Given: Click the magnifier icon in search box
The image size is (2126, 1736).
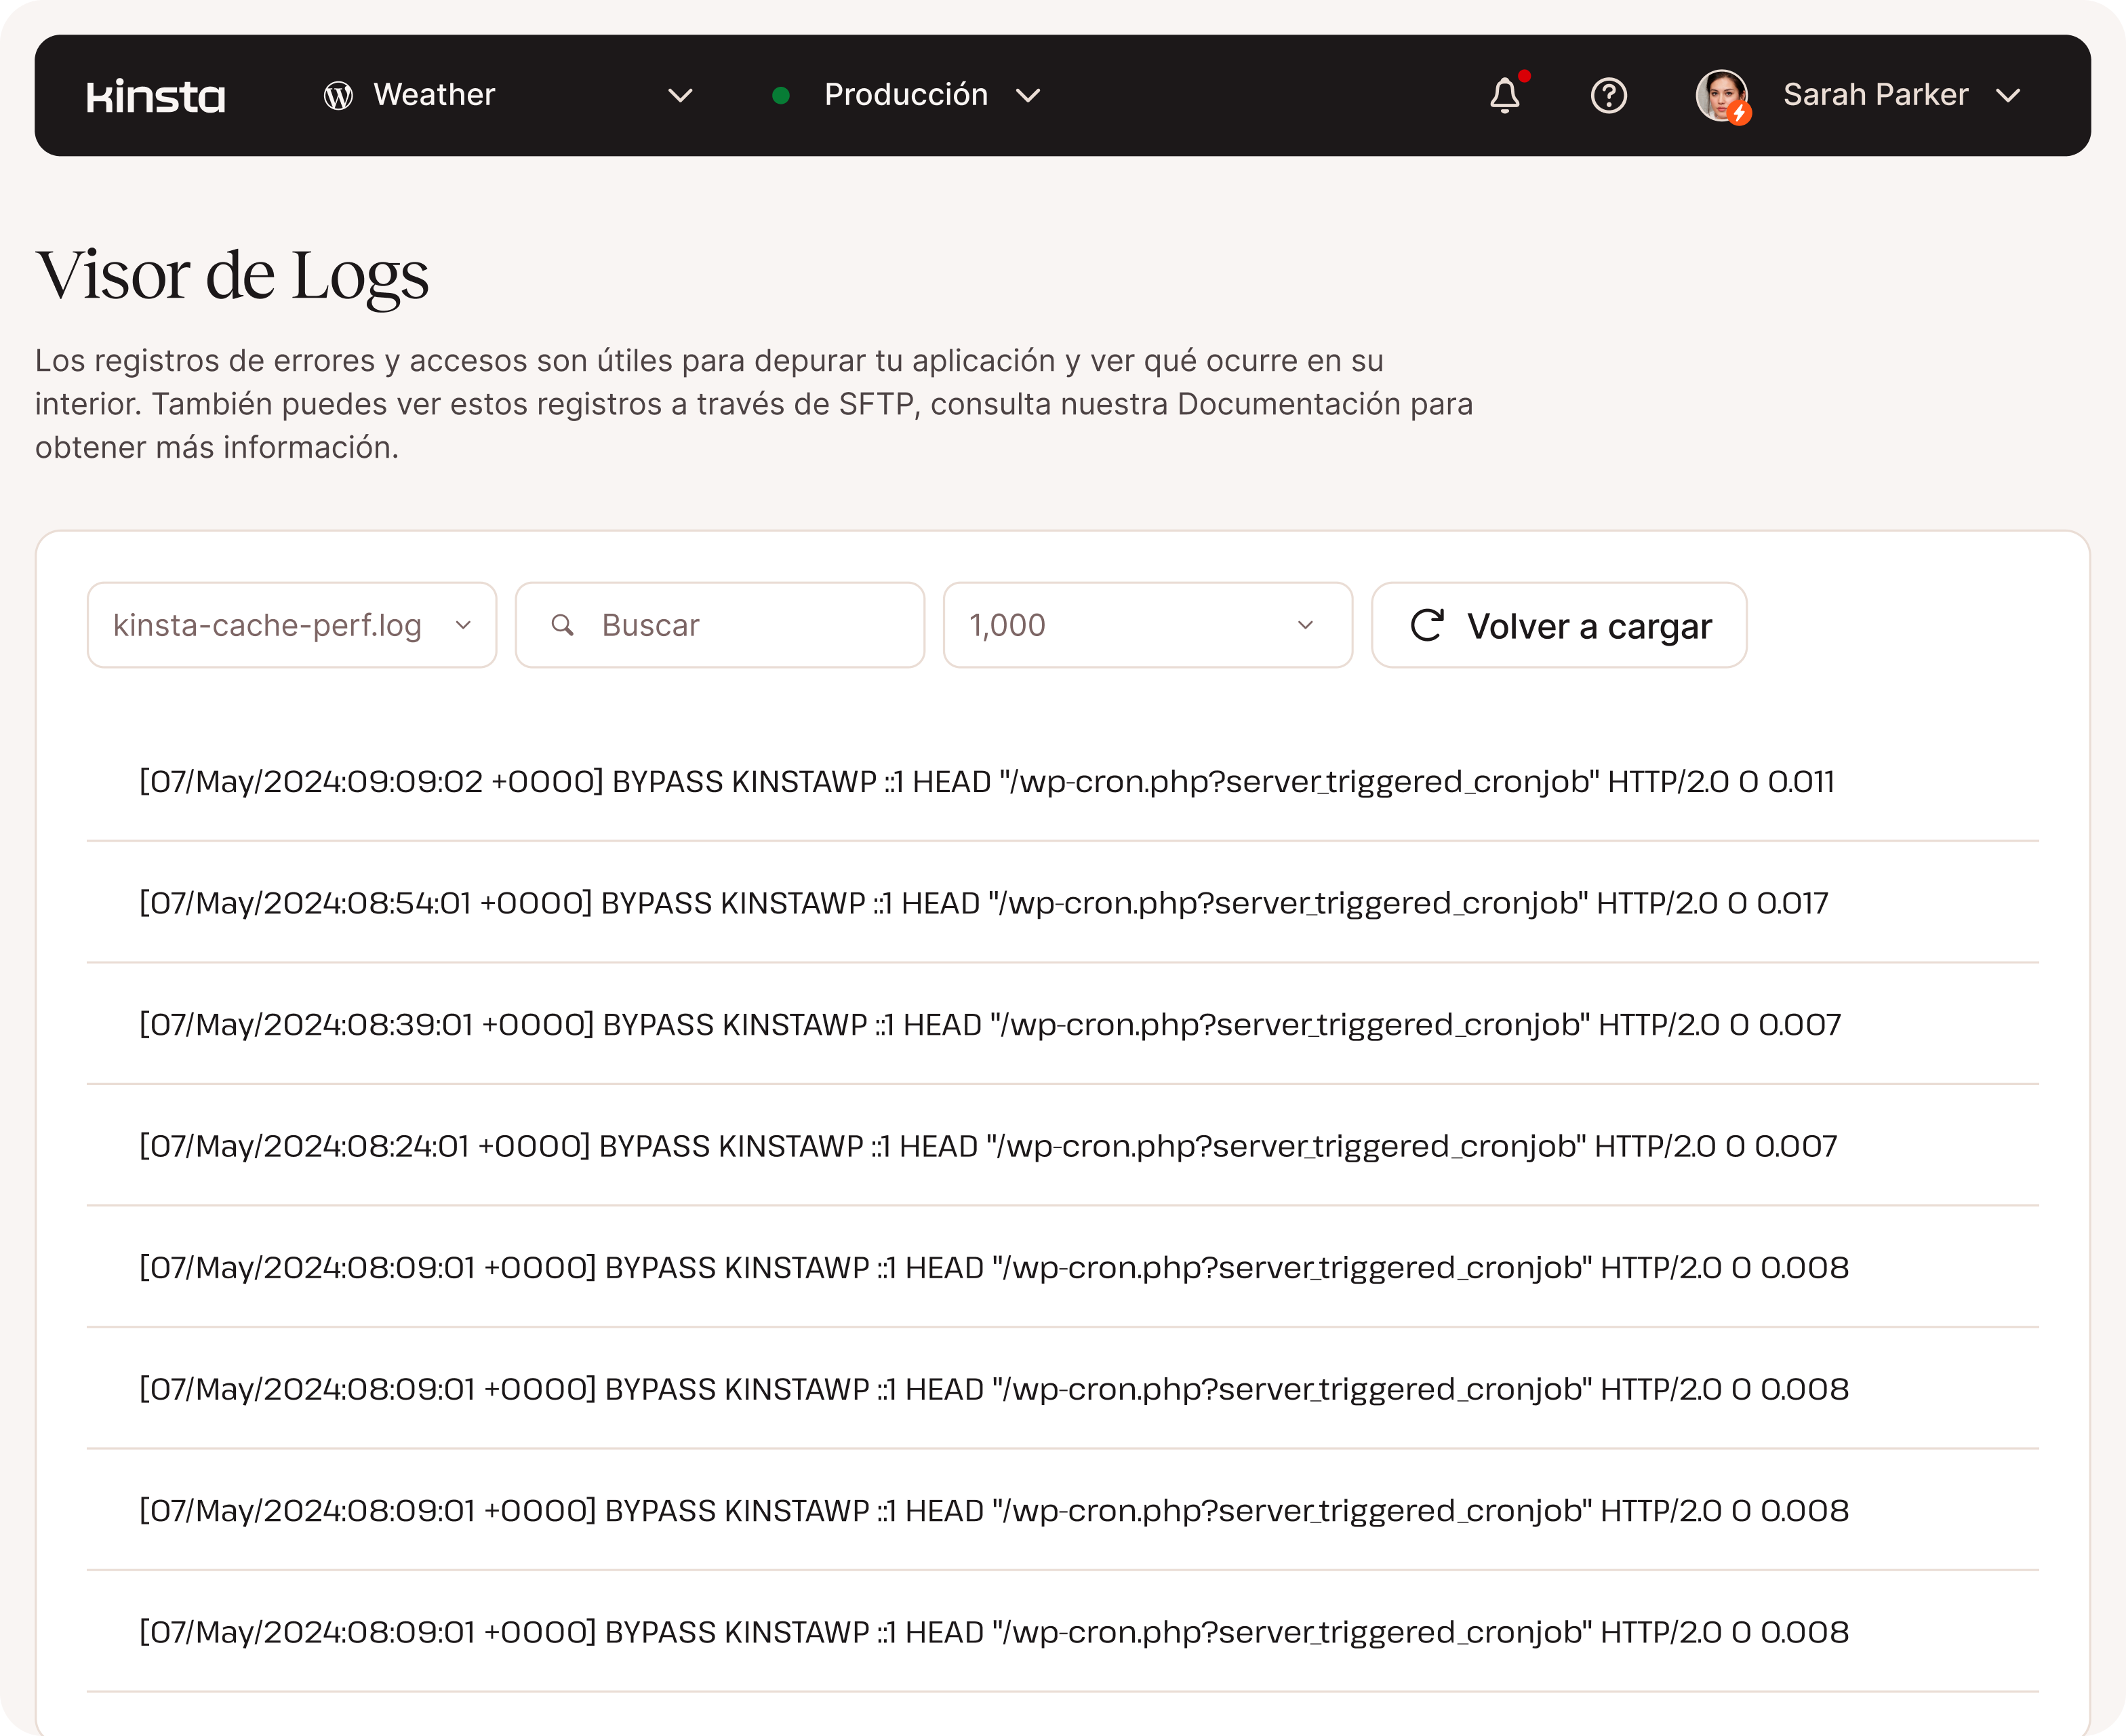Looking at the screenshot, I should coord(563,625).
